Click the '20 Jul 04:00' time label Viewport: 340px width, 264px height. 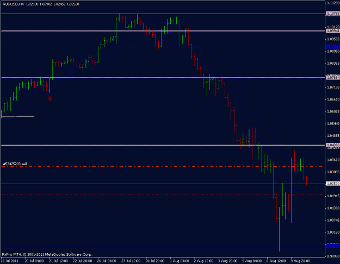click(x=34, y=261)
